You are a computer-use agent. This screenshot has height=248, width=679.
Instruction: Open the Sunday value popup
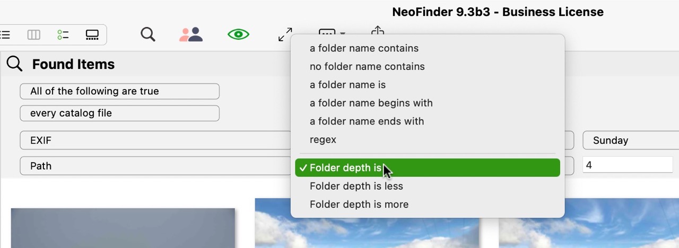pos(631,140)
